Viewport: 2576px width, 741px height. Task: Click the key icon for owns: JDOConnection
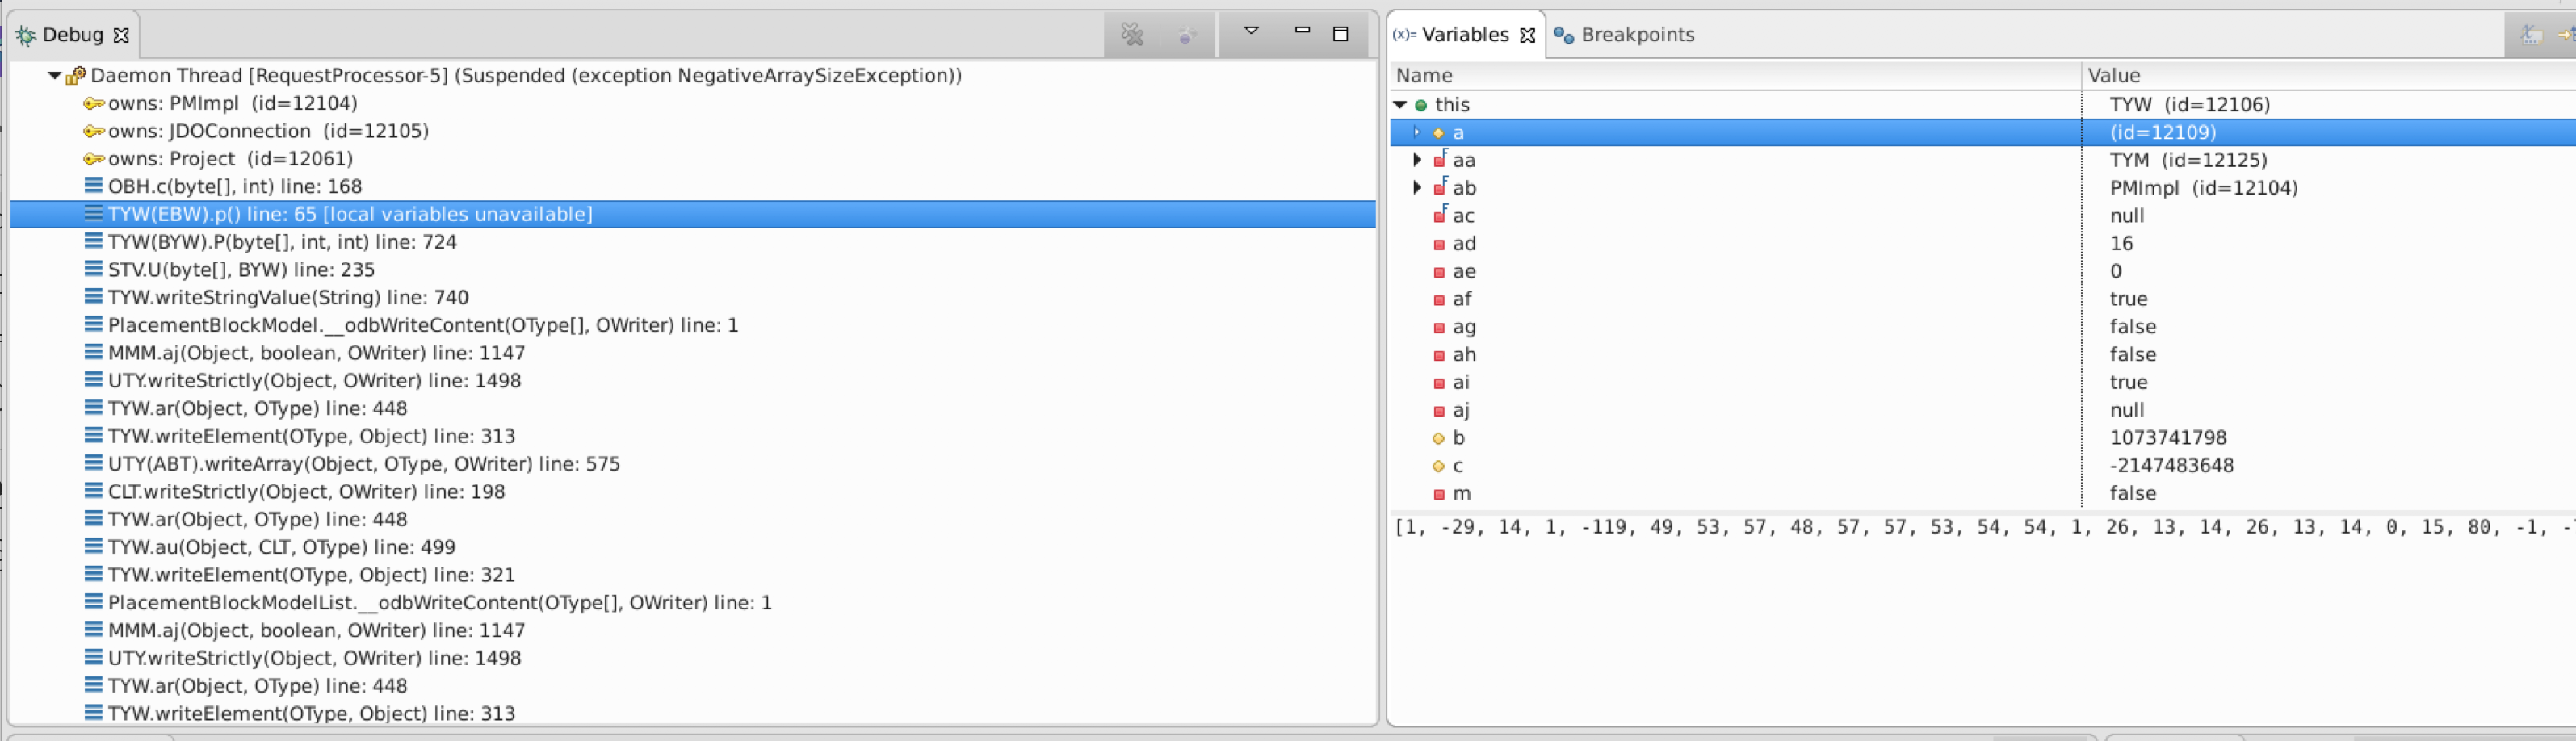click(94, 132)
